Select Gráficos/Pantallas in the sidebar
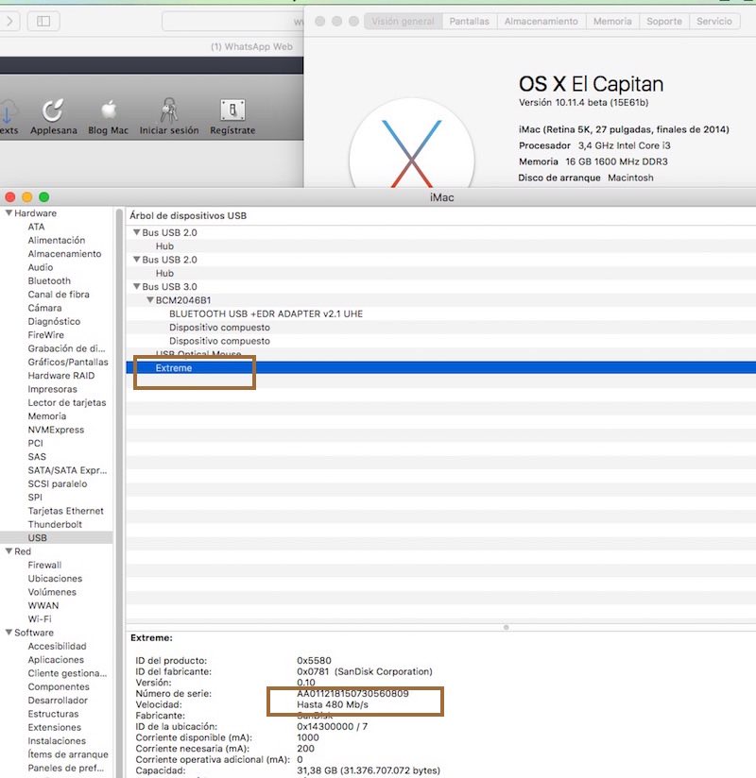The image size is (756, 778). pos(68,363)
